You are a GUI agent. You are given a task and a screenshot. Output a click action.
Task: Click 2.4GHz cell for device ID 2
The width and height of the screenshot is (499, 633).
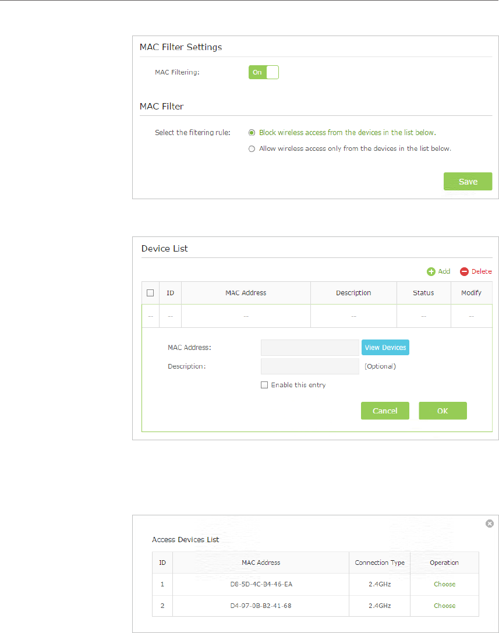coord(380,606)
